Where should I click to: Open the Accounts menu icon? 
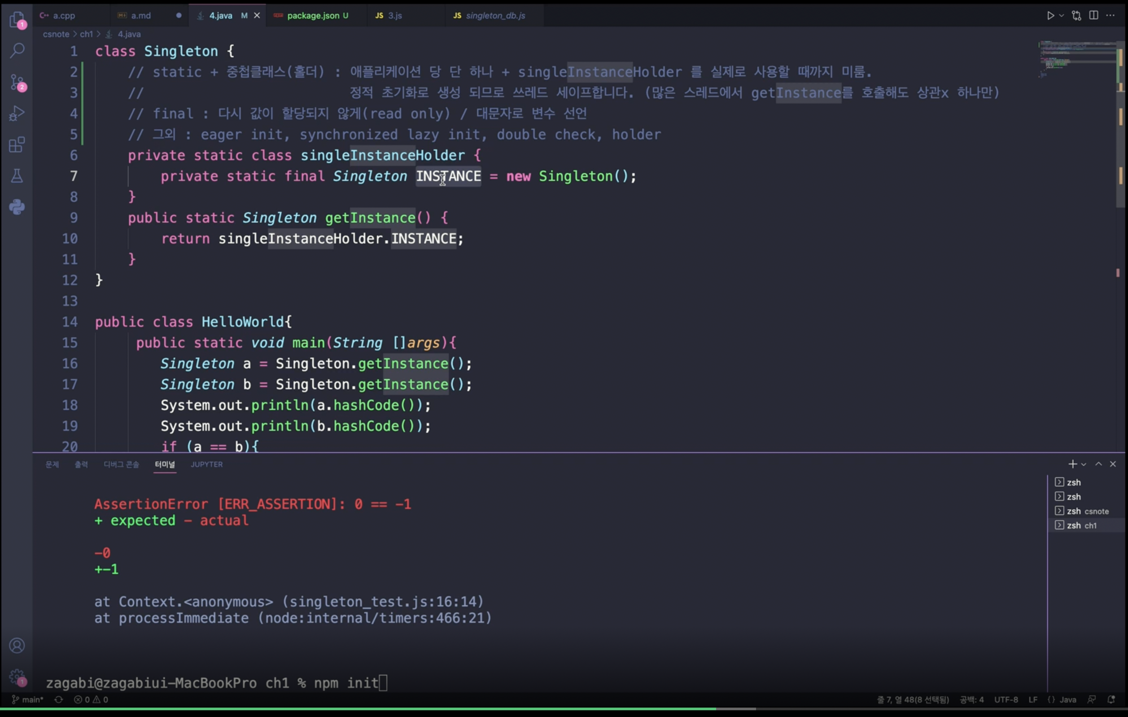click(x=17, y=645)
